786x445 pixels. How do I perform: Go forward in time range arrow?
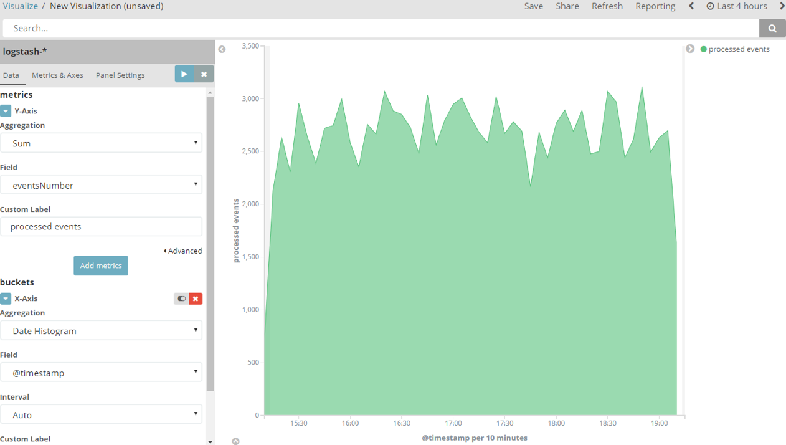click(782, 6)
